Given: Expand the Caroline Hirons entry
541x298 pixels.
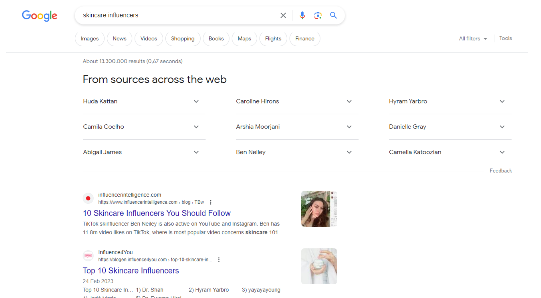Looking at the screenshot, I should click(297, 102).
